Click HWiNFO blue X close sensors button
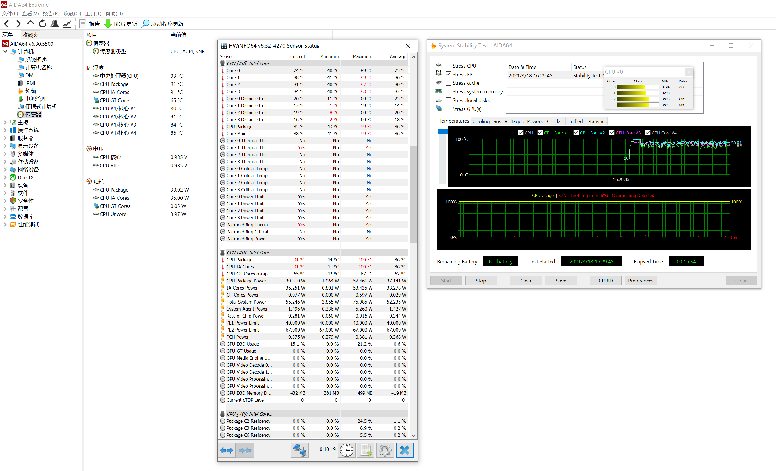Viewport: 776px width, 471px height. (x=404, y=450)
